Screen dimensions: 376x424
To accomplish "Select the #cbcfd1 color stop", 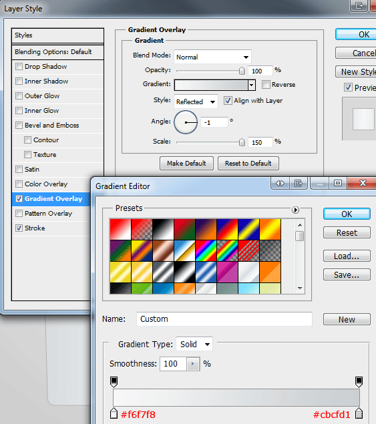I will 359,413.
